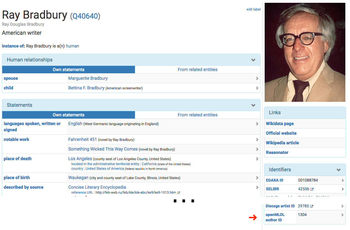Image resolution: width=350 pixels, height=230 pixels.
Task: Click the Ray Bradbury portrait photo
Action: pos(305,52)
